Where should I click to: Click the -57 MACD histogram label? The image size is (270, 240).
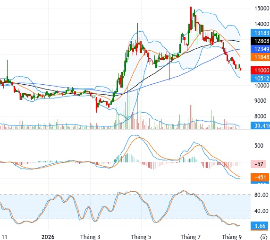[x=258, y=164]
